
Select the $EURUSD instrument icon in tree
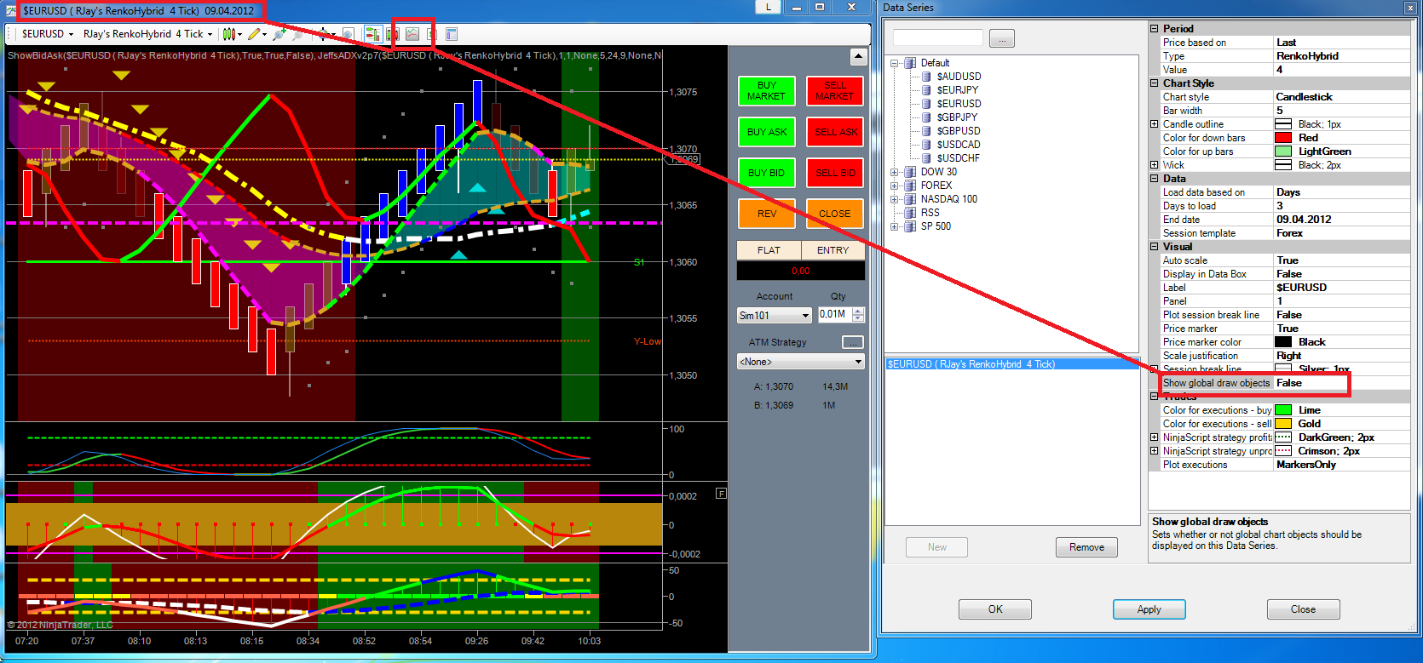[x=927, y=104]
